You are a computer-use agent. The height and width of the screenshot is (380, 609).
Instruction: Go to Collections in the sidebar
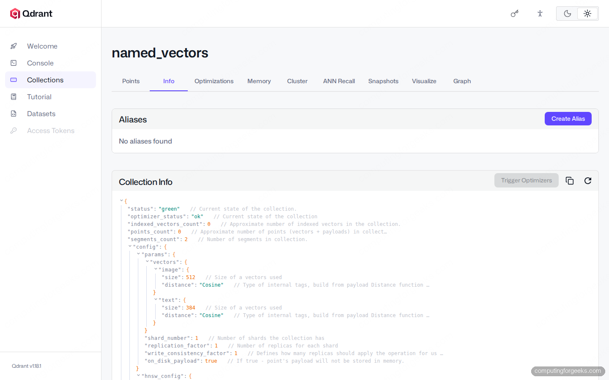pos(50,80)
